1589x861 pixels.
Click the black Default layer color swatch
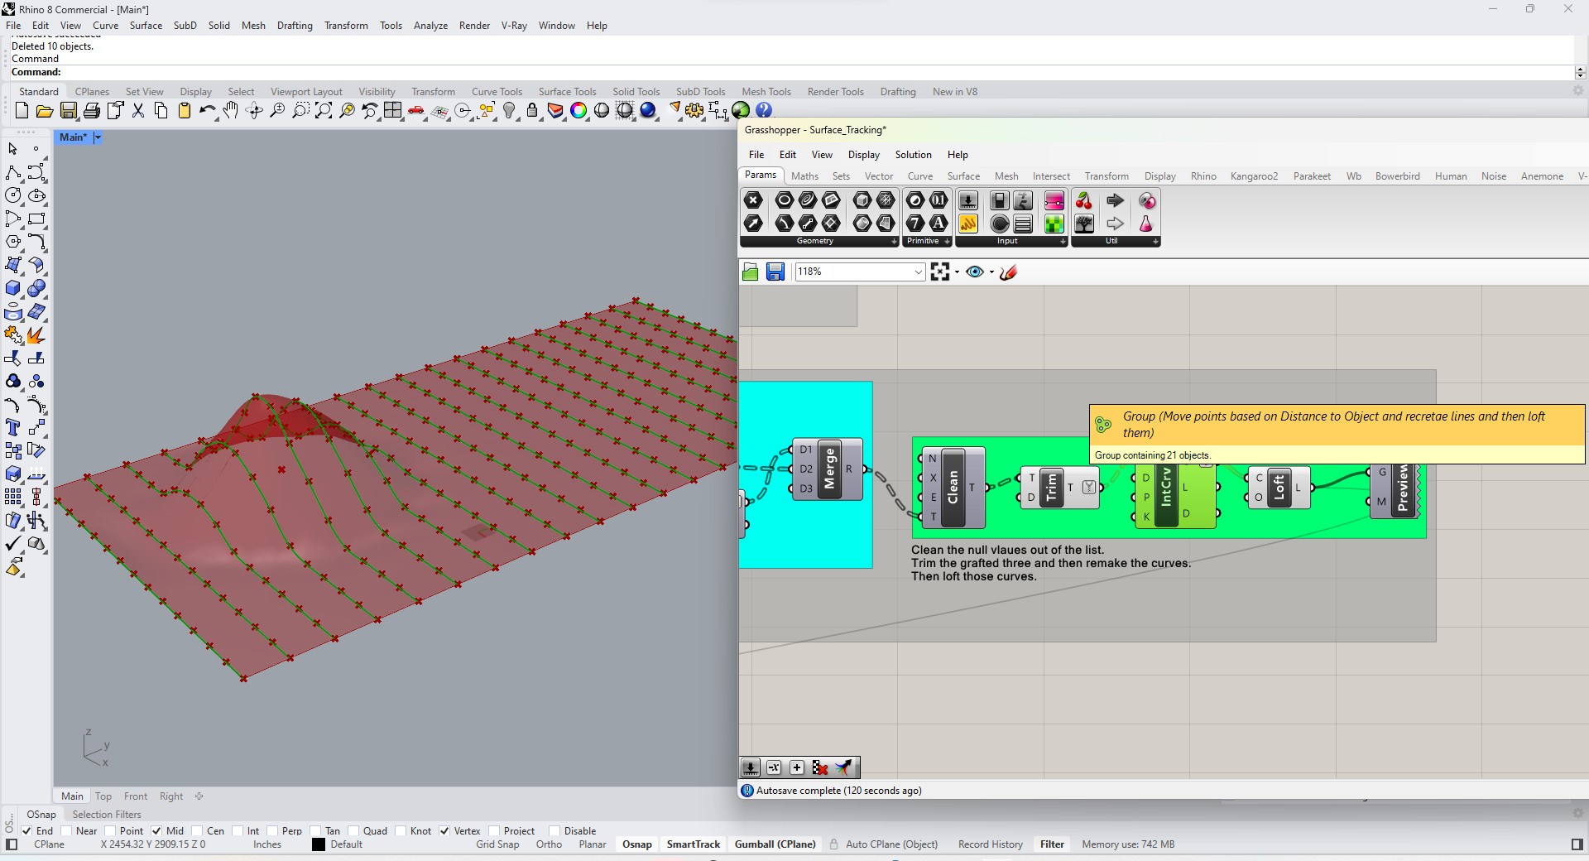(x=319, y=844)
